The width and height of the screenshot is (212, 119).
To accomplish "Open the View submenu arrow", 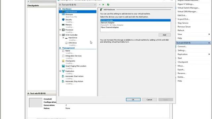I will tap(209, 34).
